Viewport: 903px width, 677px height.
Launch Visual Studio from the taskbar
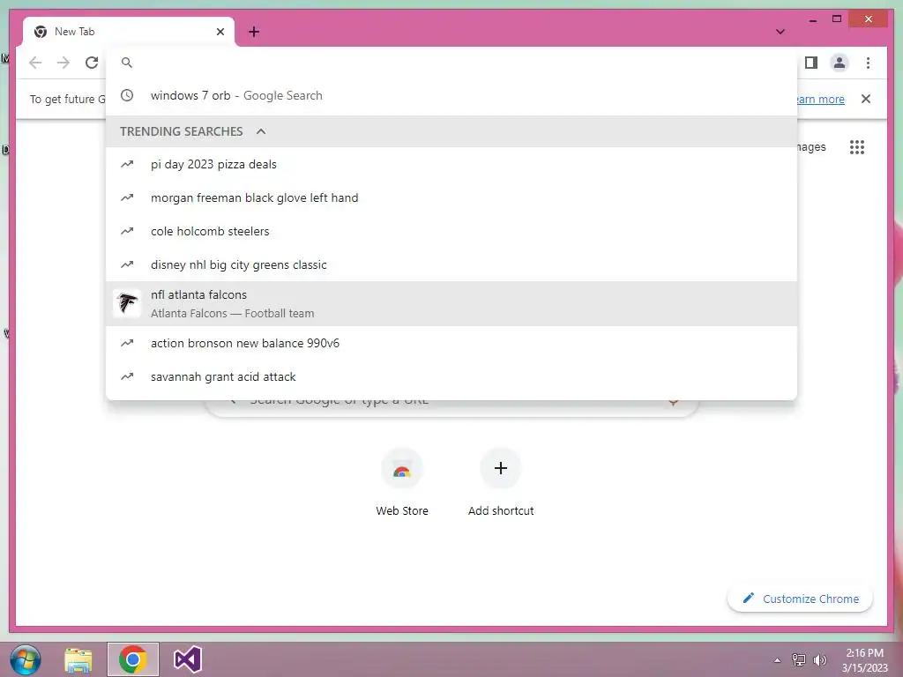pyautogui.click(x=188, y=659)
